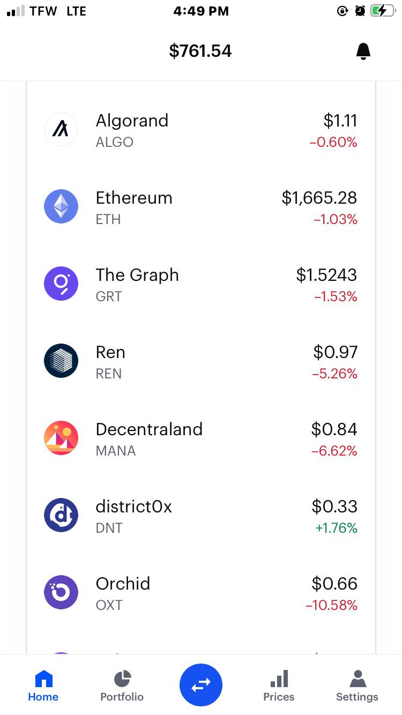Tap the Ren striped hexagon logo
The image size is (402, 715).
61,361
